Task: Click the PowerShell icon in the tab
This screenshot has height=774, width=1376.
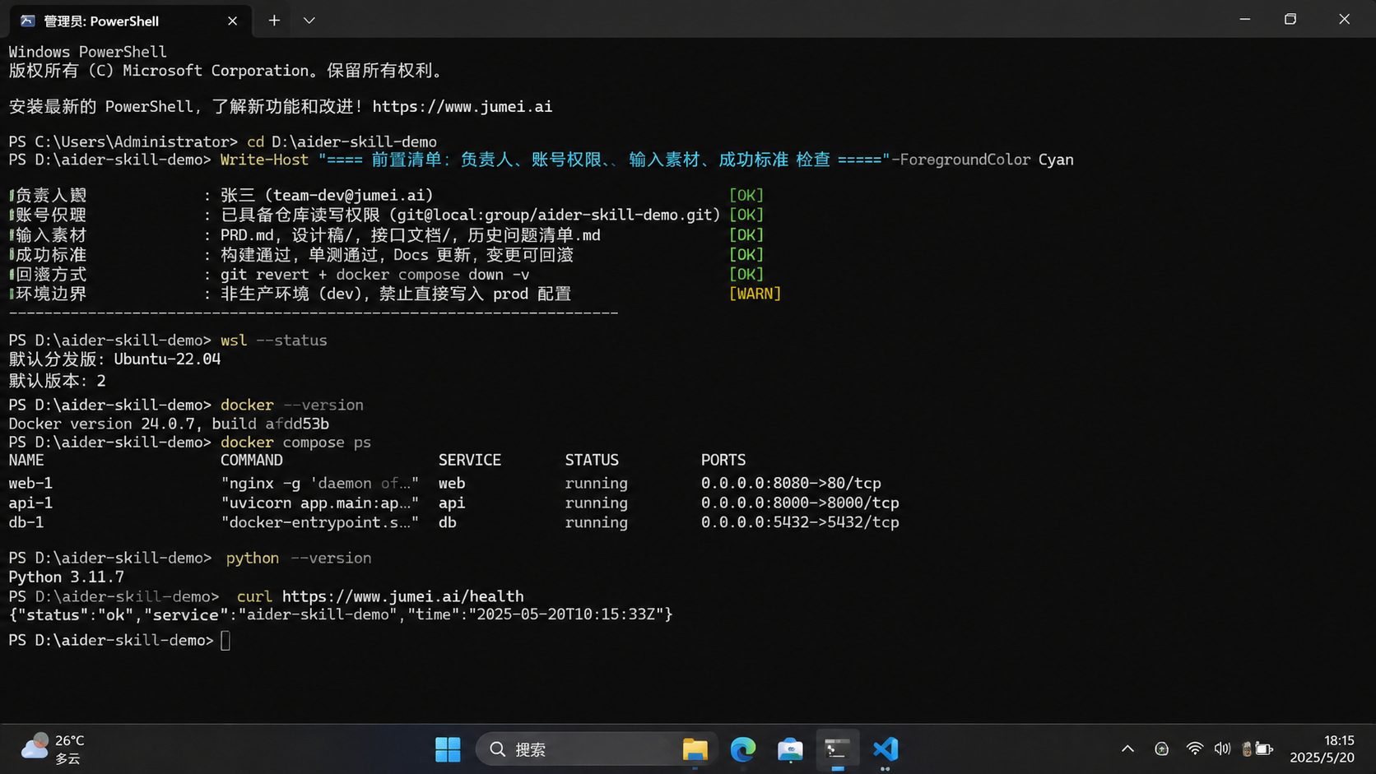Action: coord(28,21)
